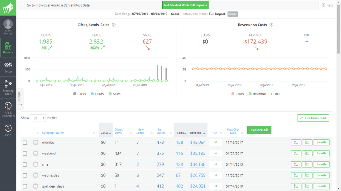The height and width of the screenshot is (191, 341).
Task: Toggle the Clicks legend series
Action: (x=80, y=94)
